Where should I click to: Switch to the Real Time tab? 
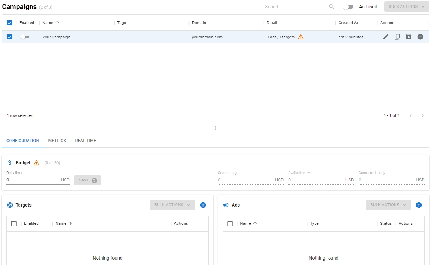point(85,141)
